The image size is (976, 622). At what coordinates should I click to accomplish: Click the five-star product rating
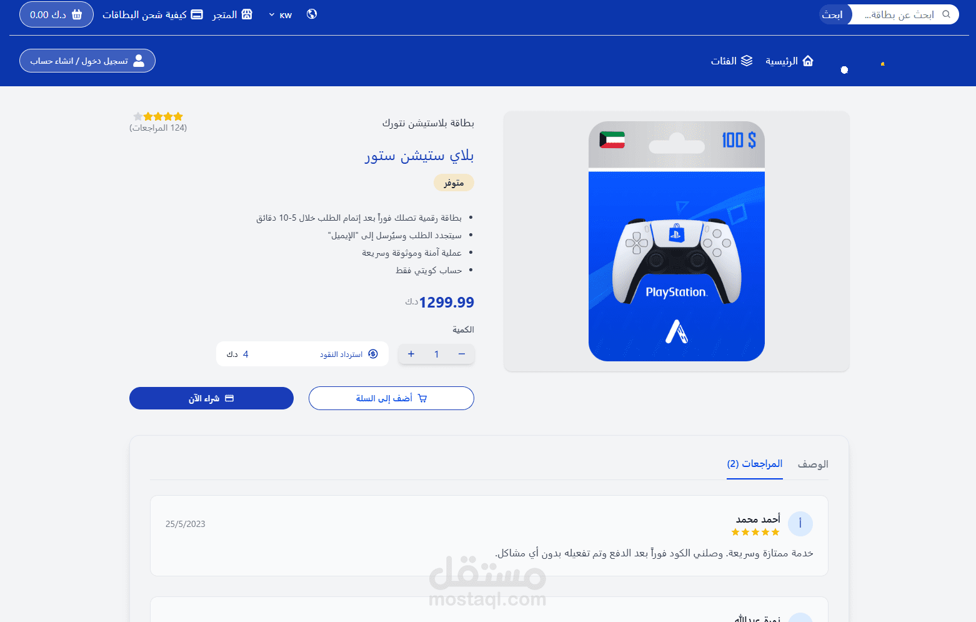[x=158, y=116]
